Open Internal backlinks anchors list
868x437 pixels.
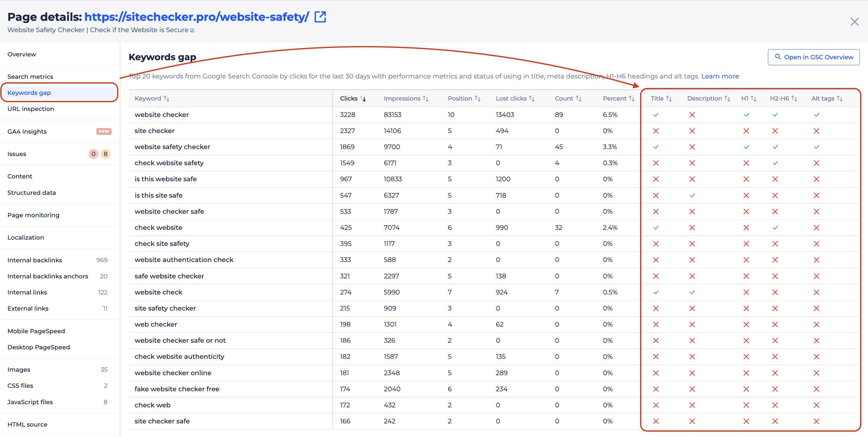[48, 276]
